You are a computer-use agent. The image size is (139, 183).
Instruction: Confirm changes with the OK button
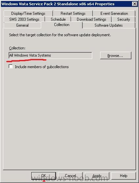43,176
